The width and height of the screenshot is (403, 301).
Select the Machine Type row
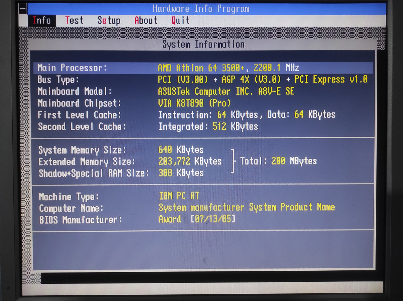point(119,197)
